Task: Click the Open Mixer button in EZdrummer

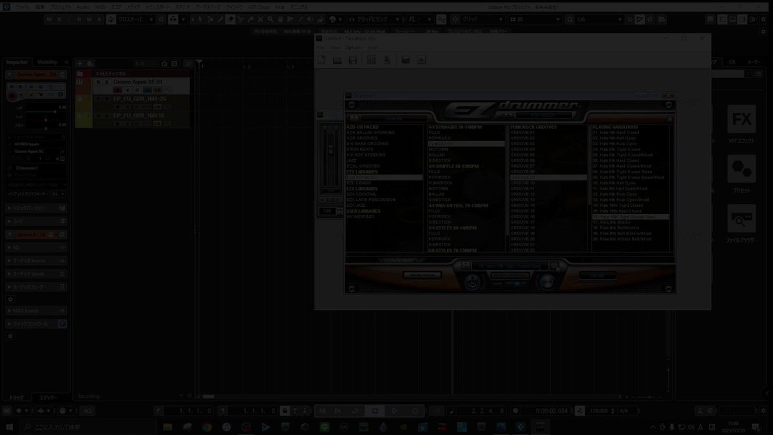Action: point(423,275)
